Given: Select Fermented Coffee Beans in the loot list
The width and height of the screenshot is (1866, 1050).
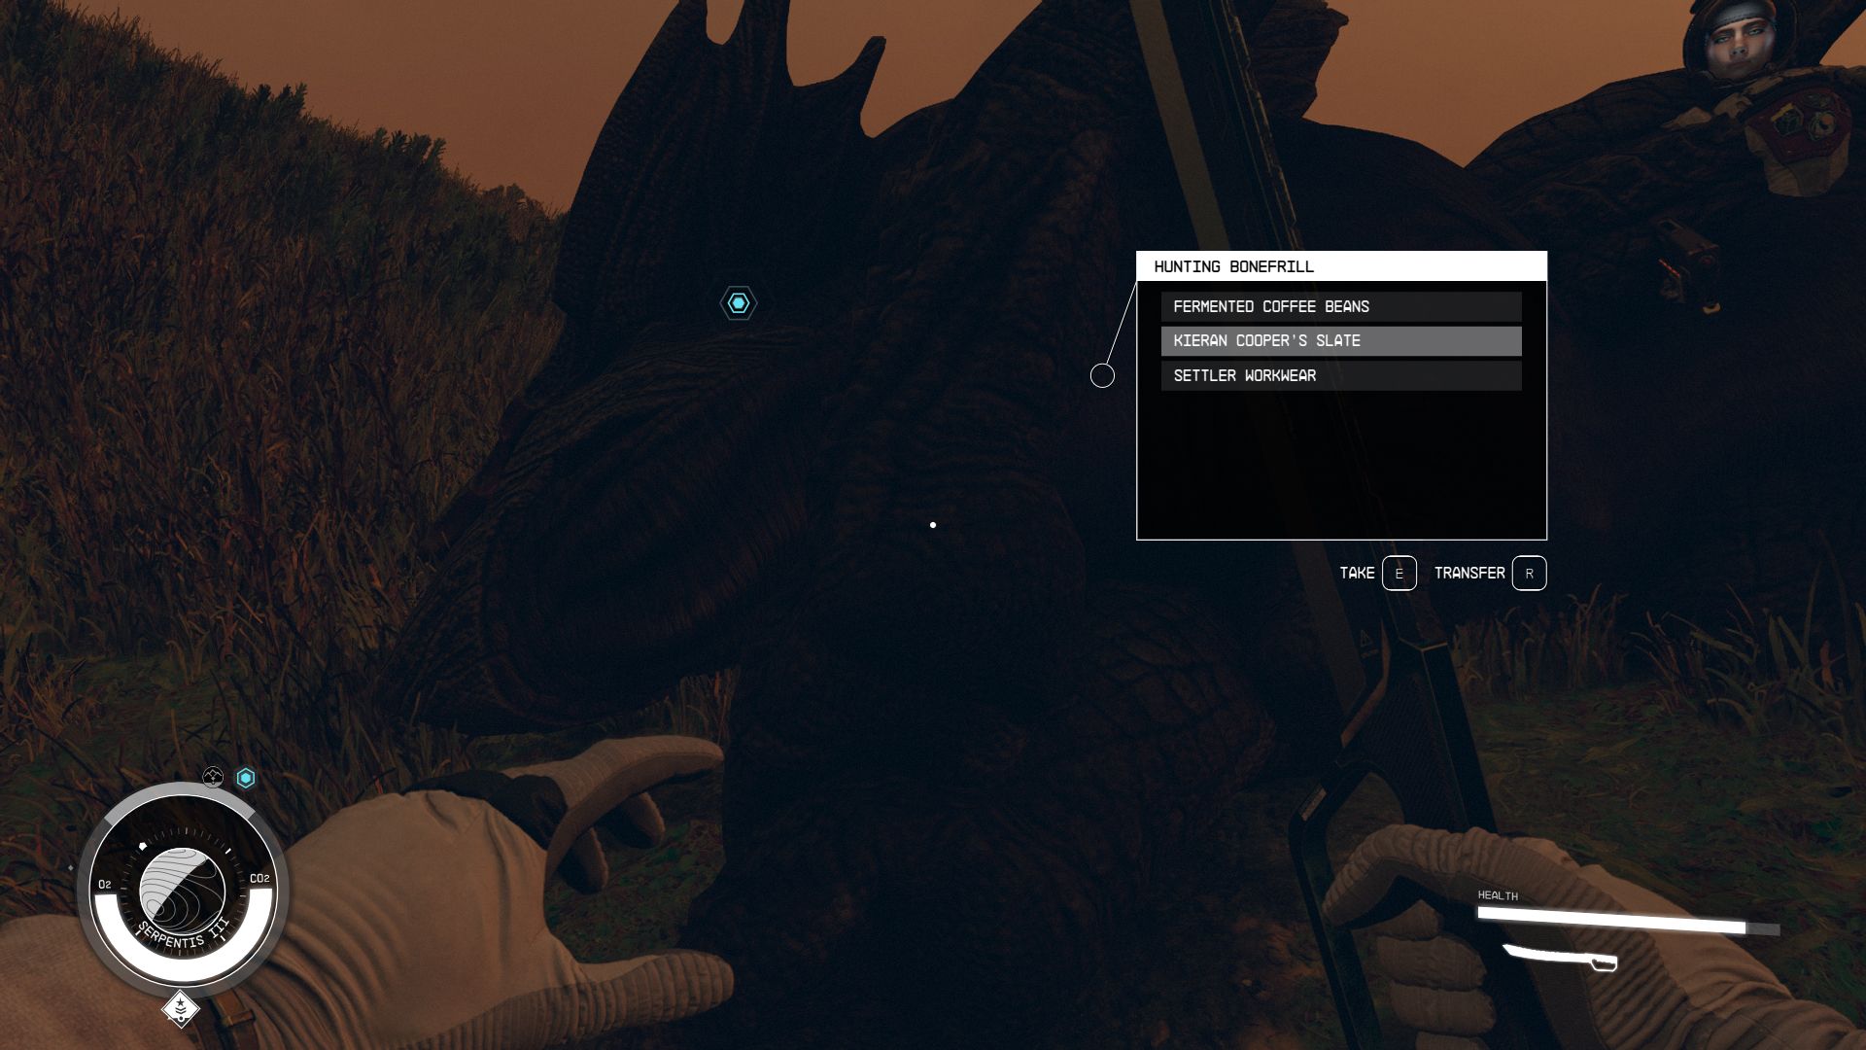Looking at the screenshot, I should coord(1341,306).
